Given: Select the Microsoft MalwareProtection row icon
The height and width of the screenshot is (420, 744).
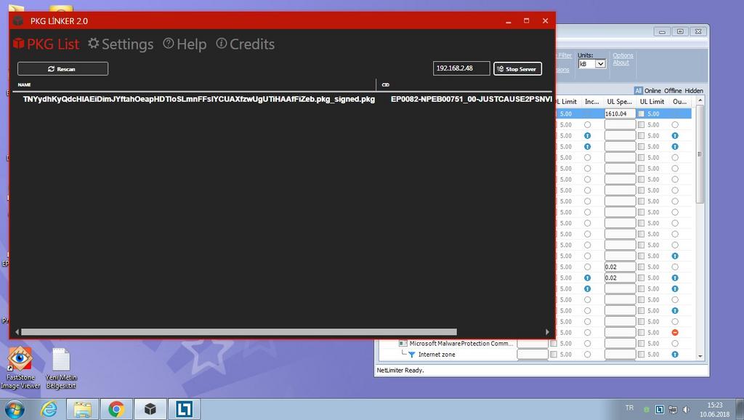Looking at the screenshot, I should [403, 343].
